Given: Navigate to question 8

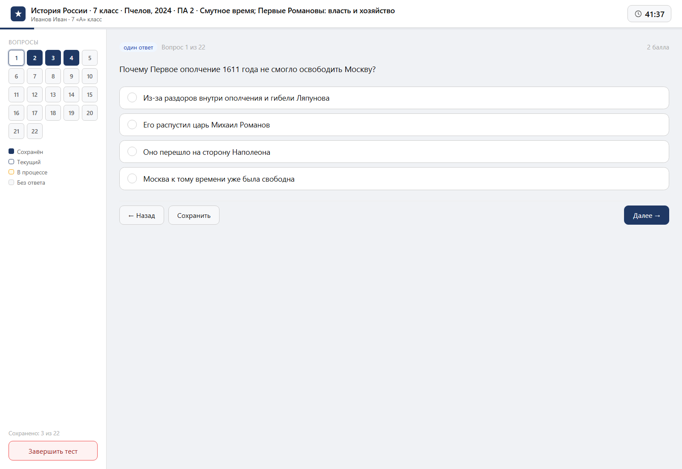Looking at the screenshot, I should pyautogui.click(x=53, y=76).
